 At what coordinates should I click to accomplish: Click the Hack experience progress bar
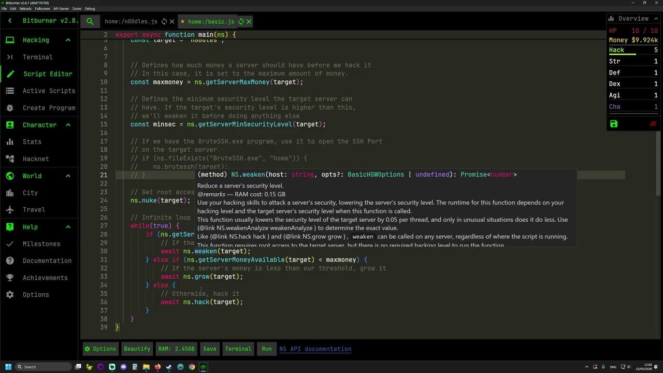pyautogui.click(x=633, y=54)
